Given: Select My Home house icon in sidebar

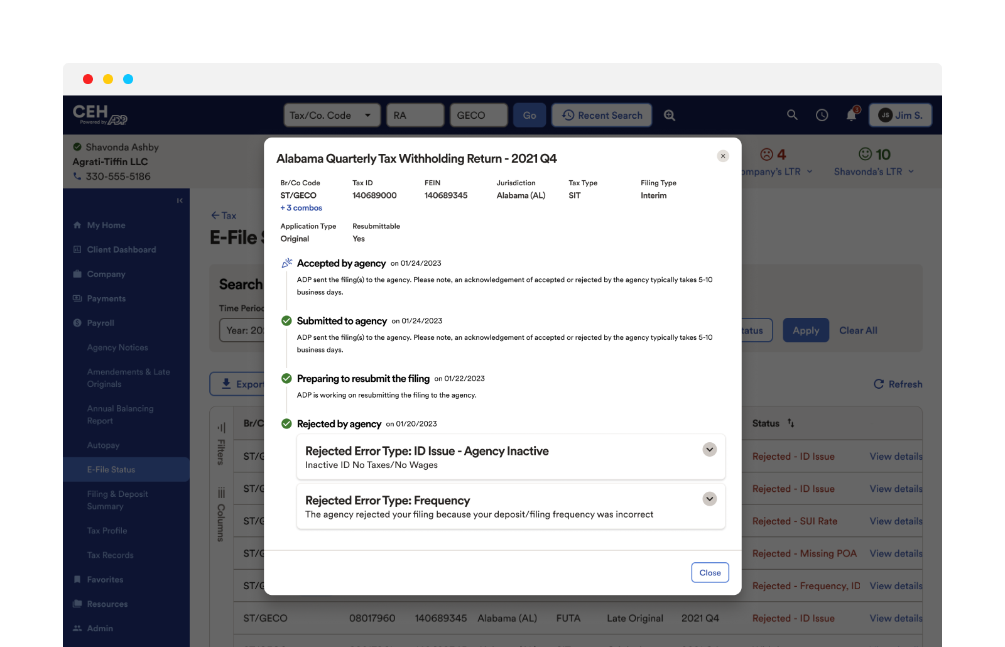Looking at the screenshot, I should (x=77, y=225).
